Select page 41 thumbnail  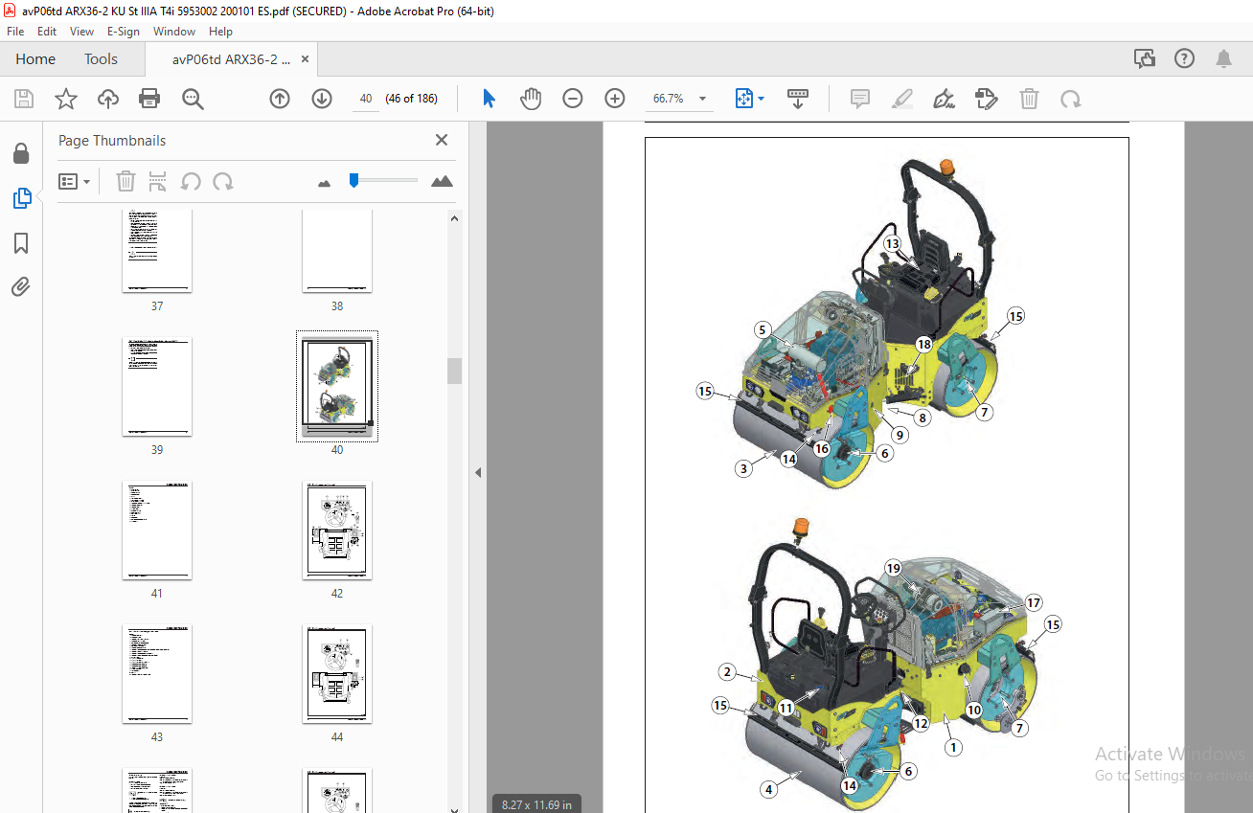click(x=157, y=531)
